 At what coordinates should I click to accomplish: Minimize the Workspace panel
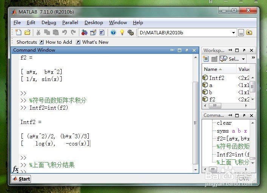tap(230, 50)
